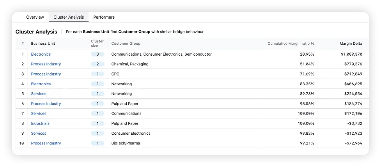This screenshot has height=167, width=381.
Task: Sort by Business Unit column header
Action: pos(43,44)
